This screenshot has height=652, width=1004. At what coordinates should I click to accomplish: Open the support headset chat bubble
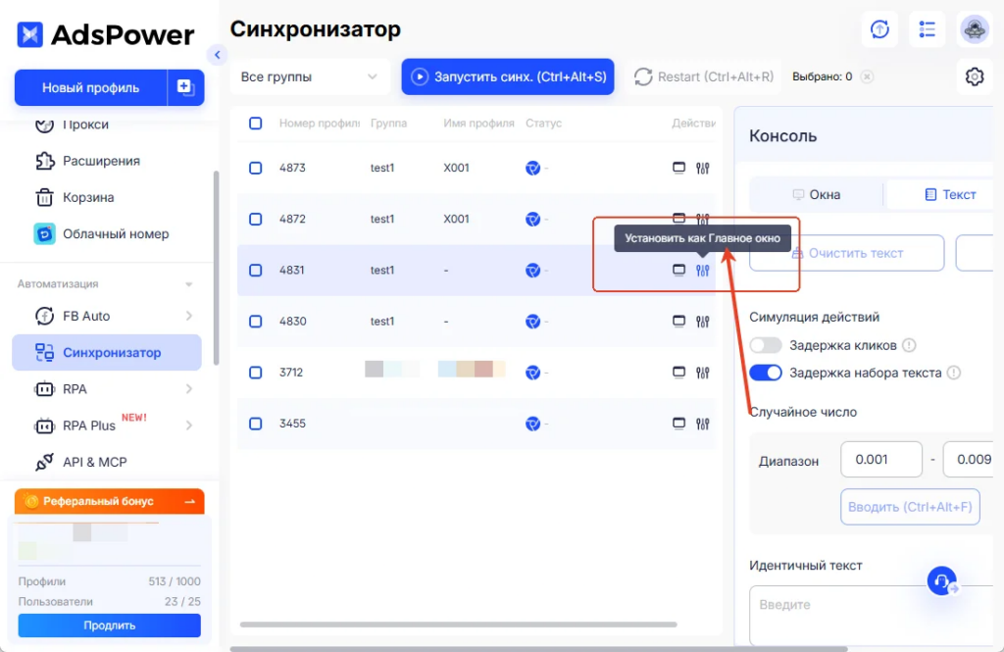tap(942, 580)
